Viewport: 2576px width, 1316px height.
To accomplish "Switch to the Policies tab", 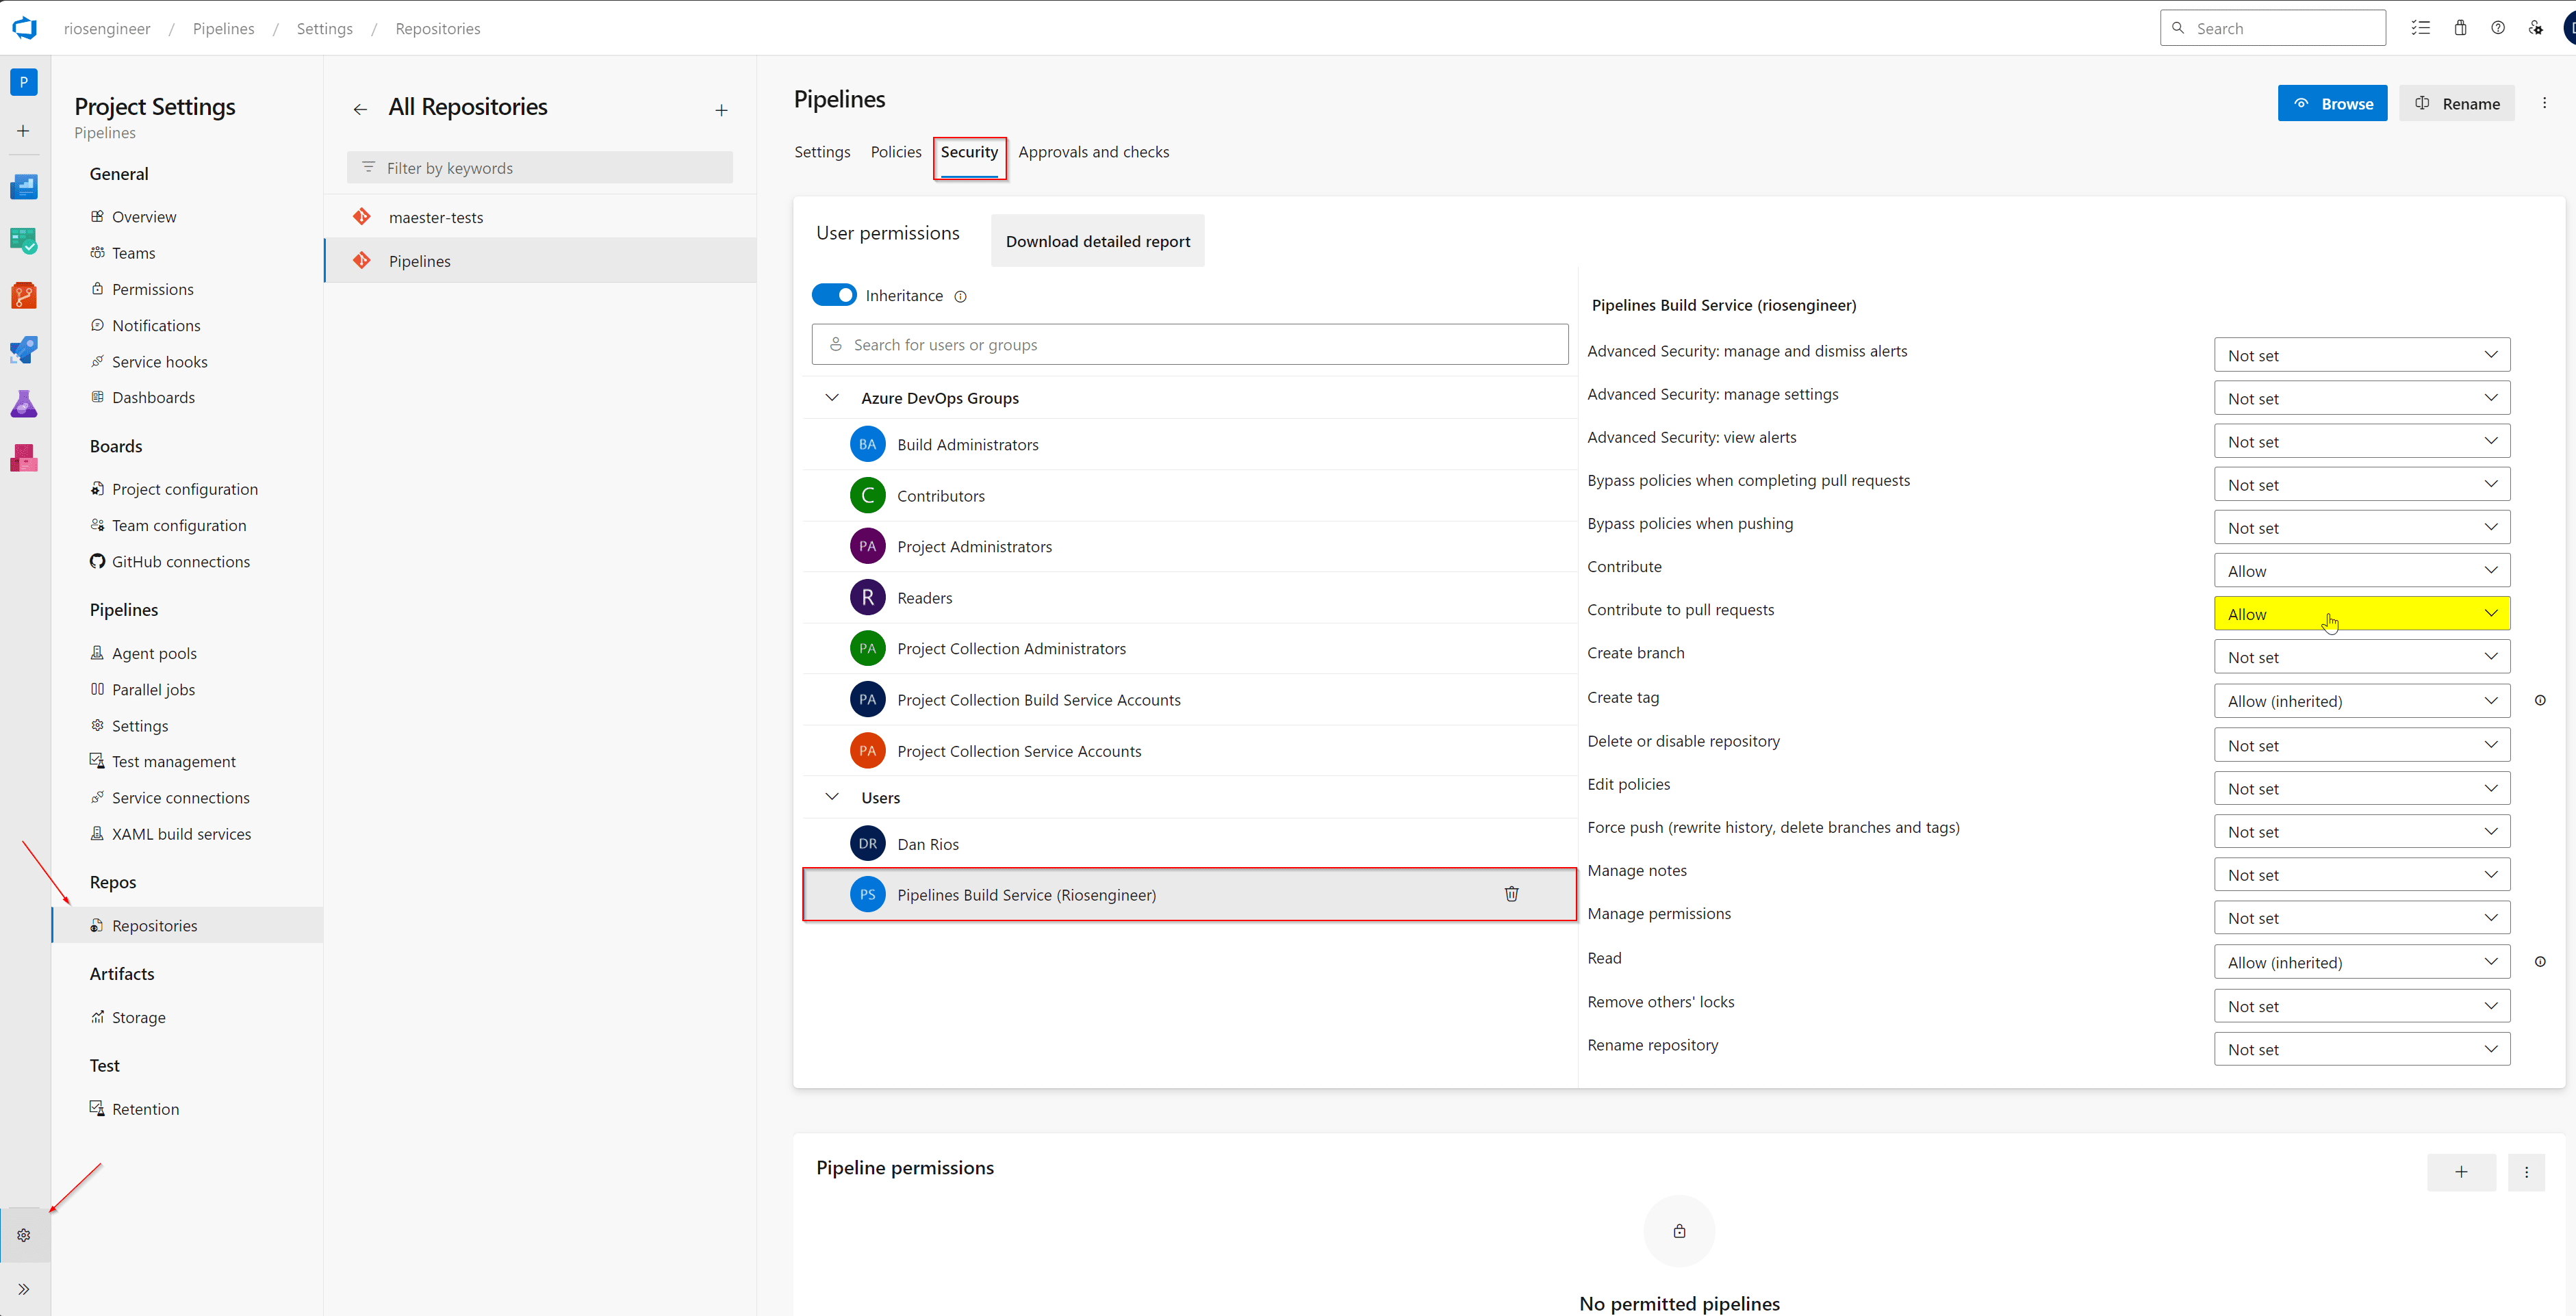I will click(895, 152).
